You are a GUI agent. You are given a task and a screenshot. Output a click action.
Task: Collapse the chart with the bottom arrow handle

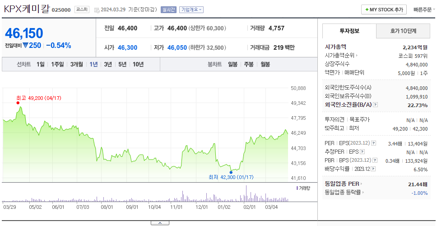(x=160, y=223)
